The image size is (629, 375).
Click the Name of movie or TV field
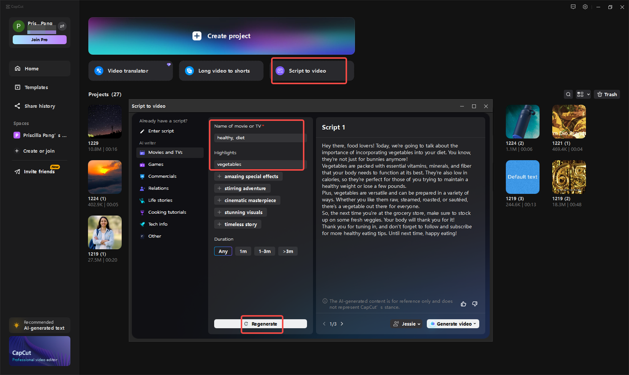coord(260,138)
